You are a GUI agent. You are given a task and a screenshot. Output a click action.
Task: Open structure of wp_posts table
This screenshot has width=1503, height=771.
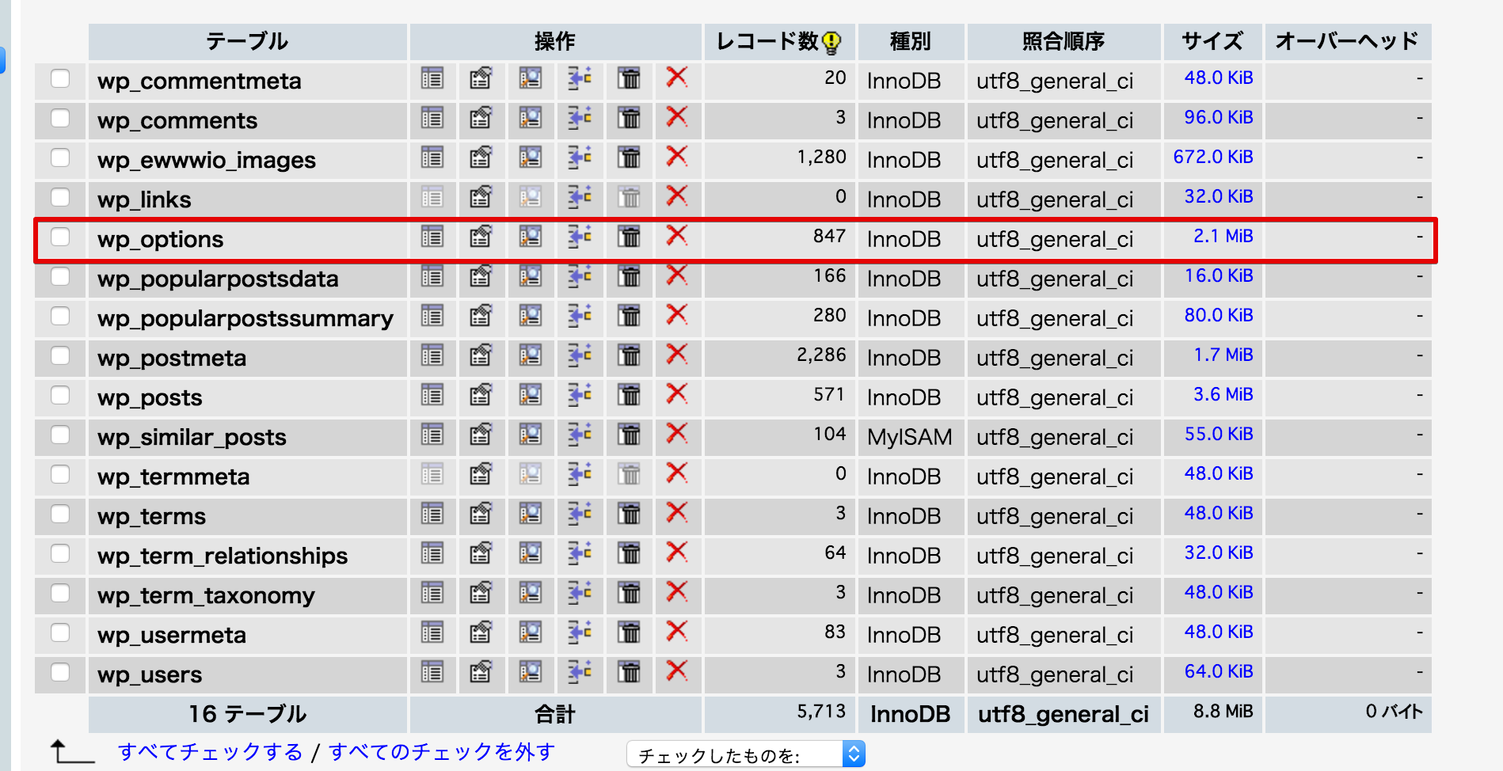(481, 395)
